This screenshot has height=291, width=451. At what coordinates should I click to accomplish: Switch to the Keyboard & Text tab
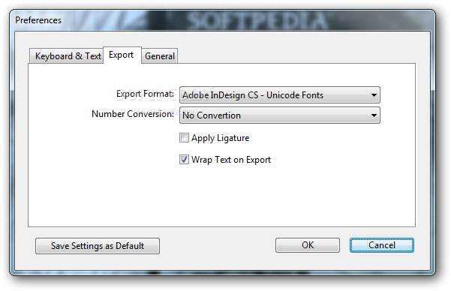67,55
